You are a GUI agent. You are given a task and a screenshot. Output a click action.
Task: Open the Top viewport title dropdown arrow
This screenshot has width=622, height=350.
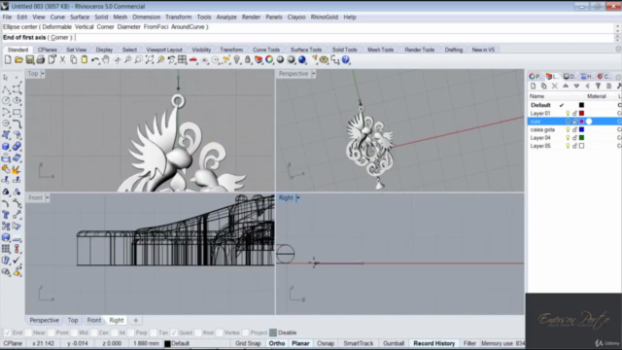(x=43, y=74)
